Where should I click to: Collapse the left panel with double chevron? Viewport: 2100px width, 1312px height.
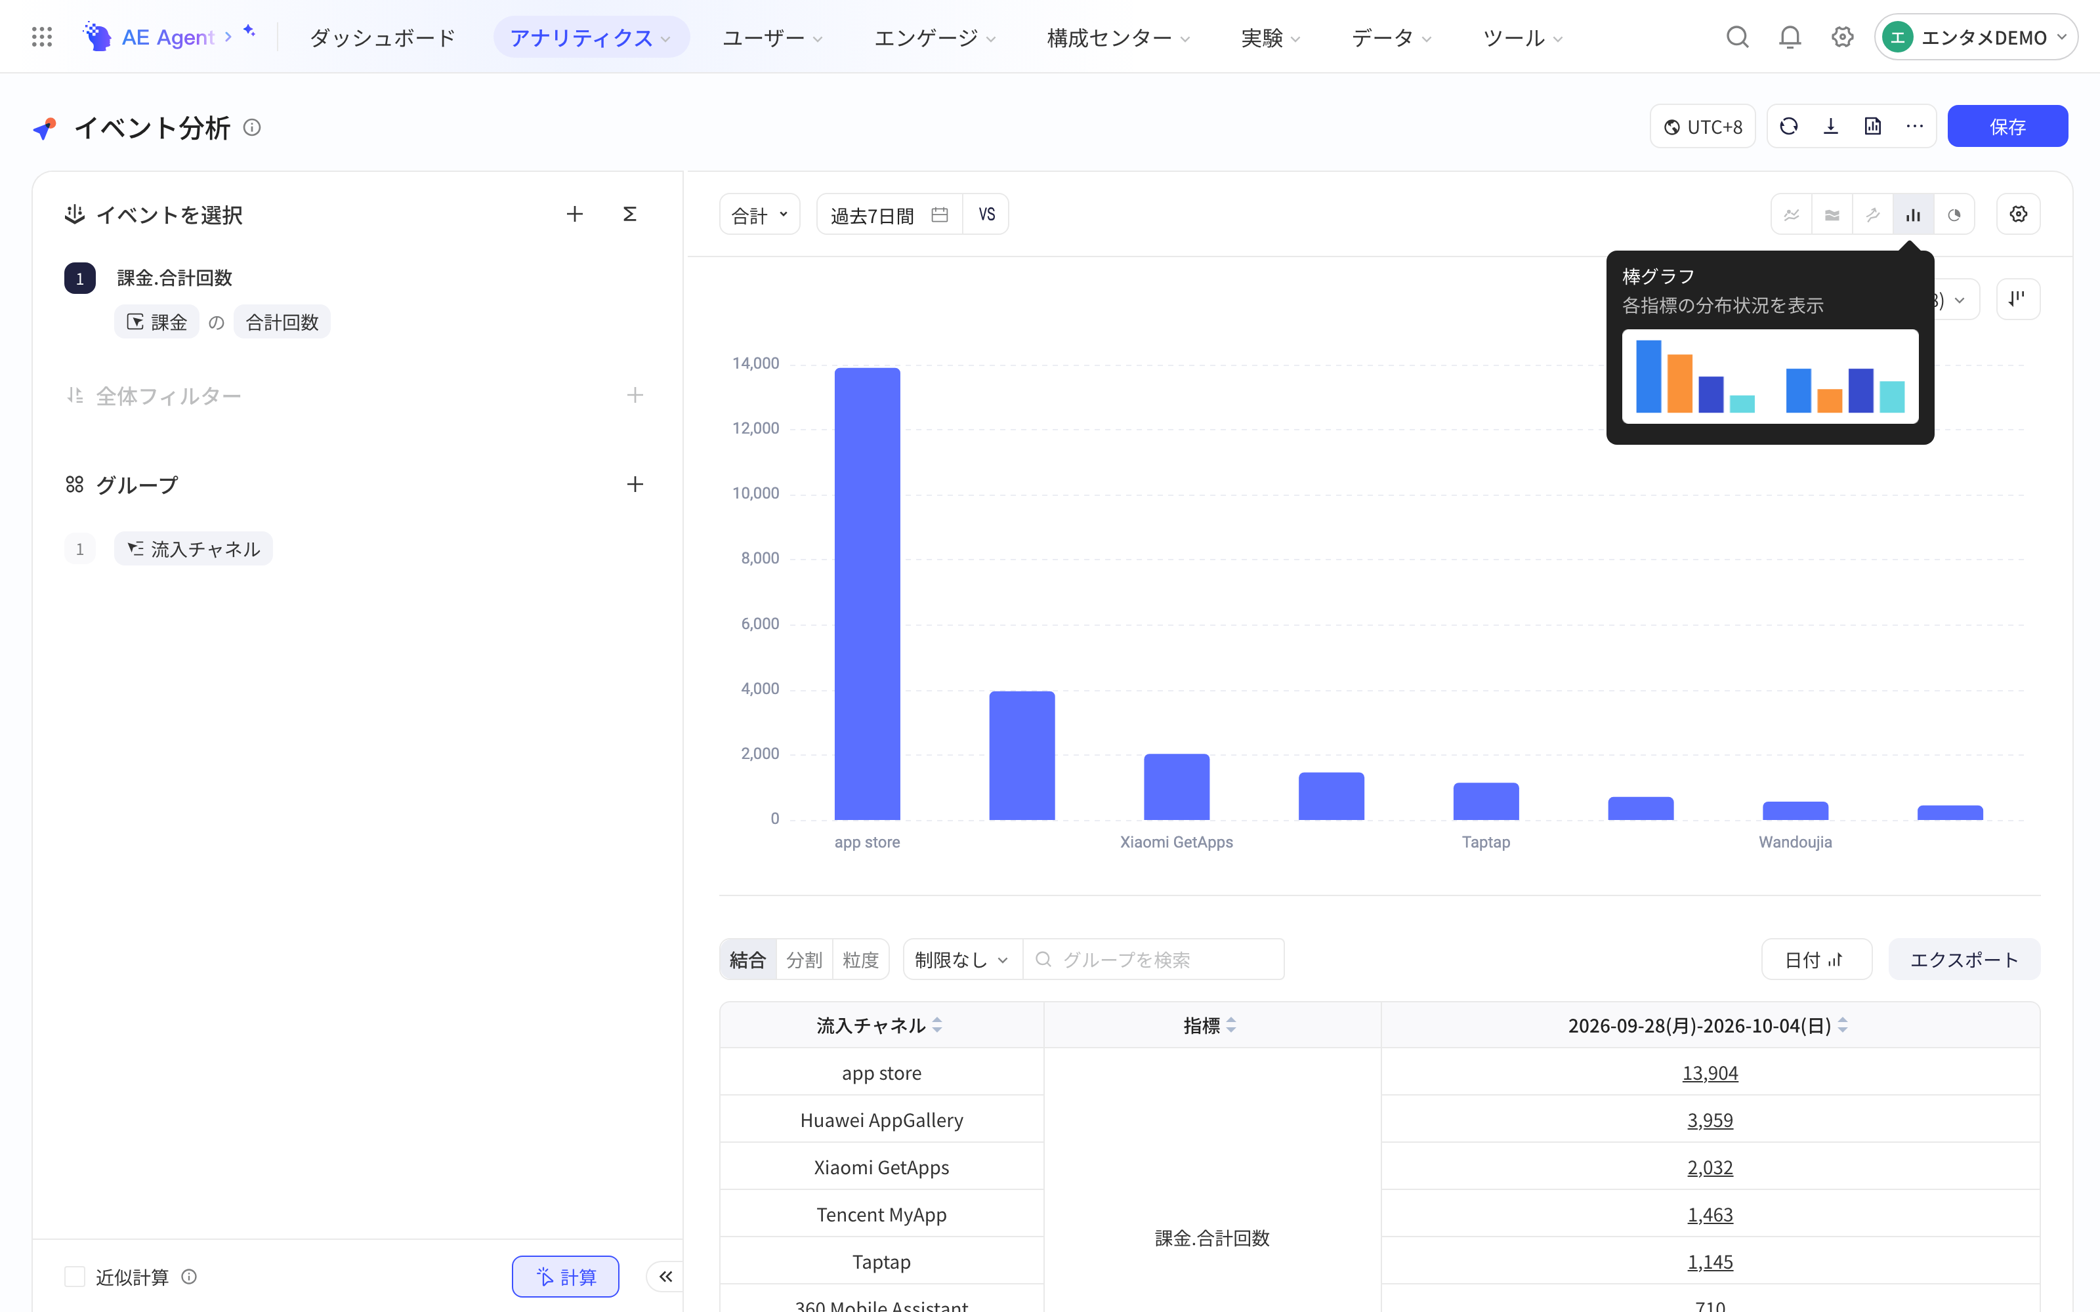click(665, 1277)
